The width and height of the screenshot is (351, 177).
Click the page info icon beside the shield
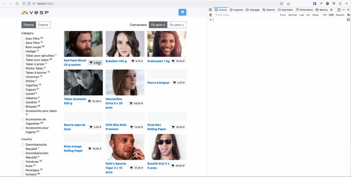coord(29,4)
